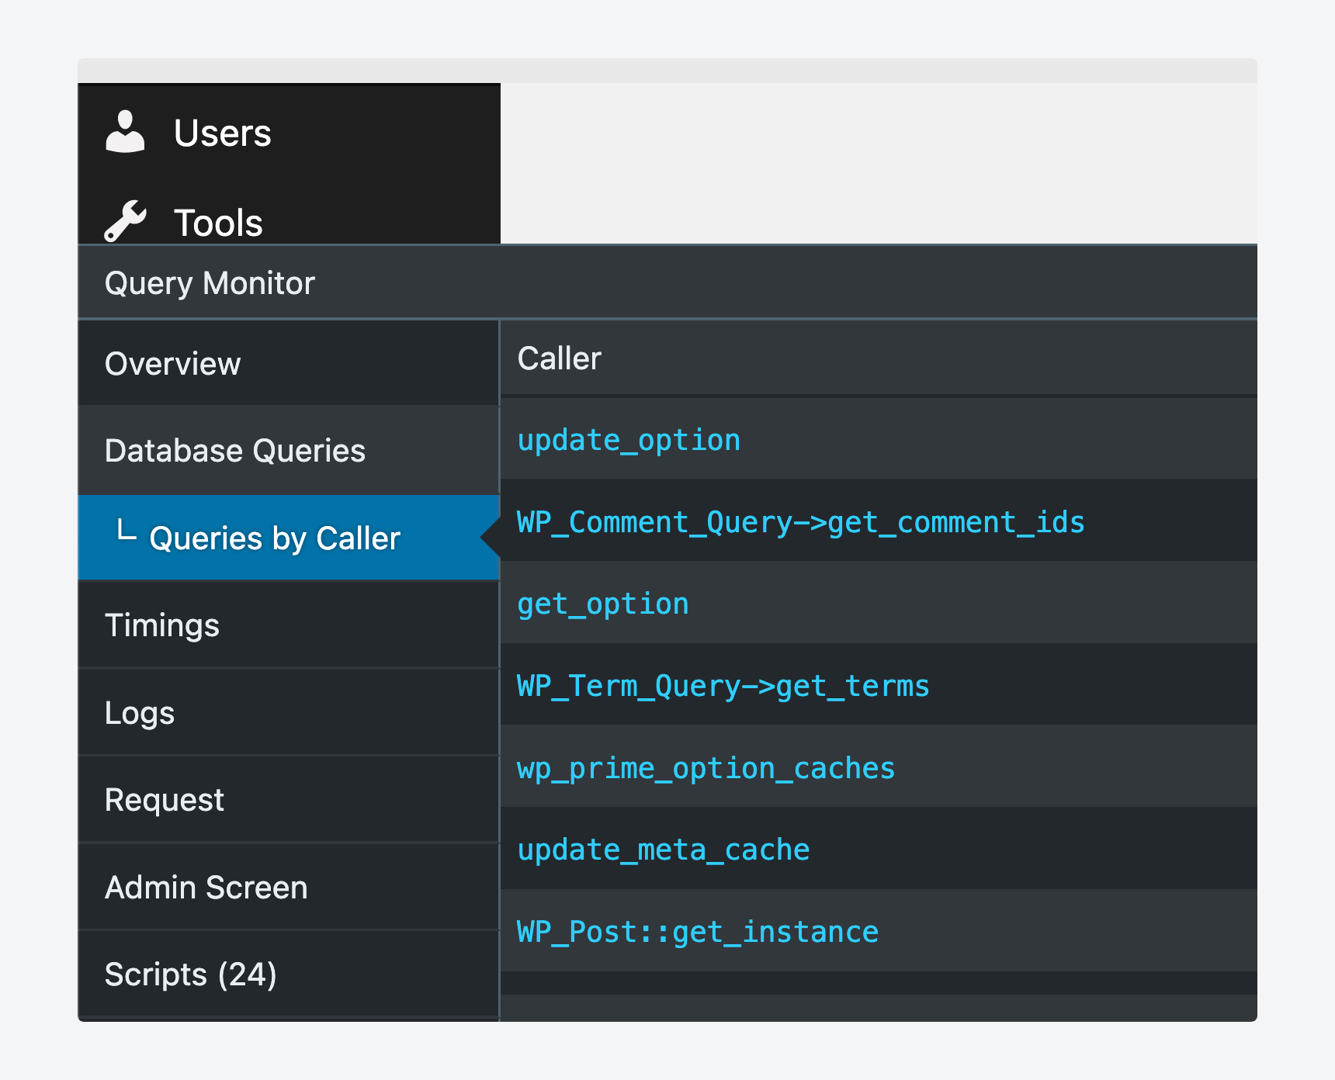Open wp_prime_option_caches caller details
1335x1080 pixels.
706,768
